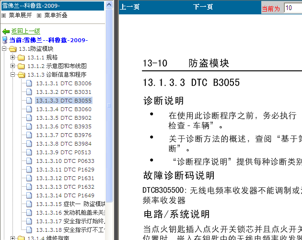Open page 13.1.3.1 DTC B3006
The height and width of the screenshot is (240, 302).
pos(64,83)
